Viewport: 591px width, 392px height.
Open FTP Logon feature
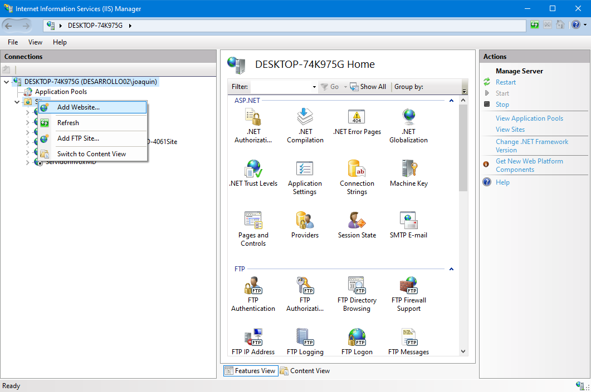click(x=357, y=341)
